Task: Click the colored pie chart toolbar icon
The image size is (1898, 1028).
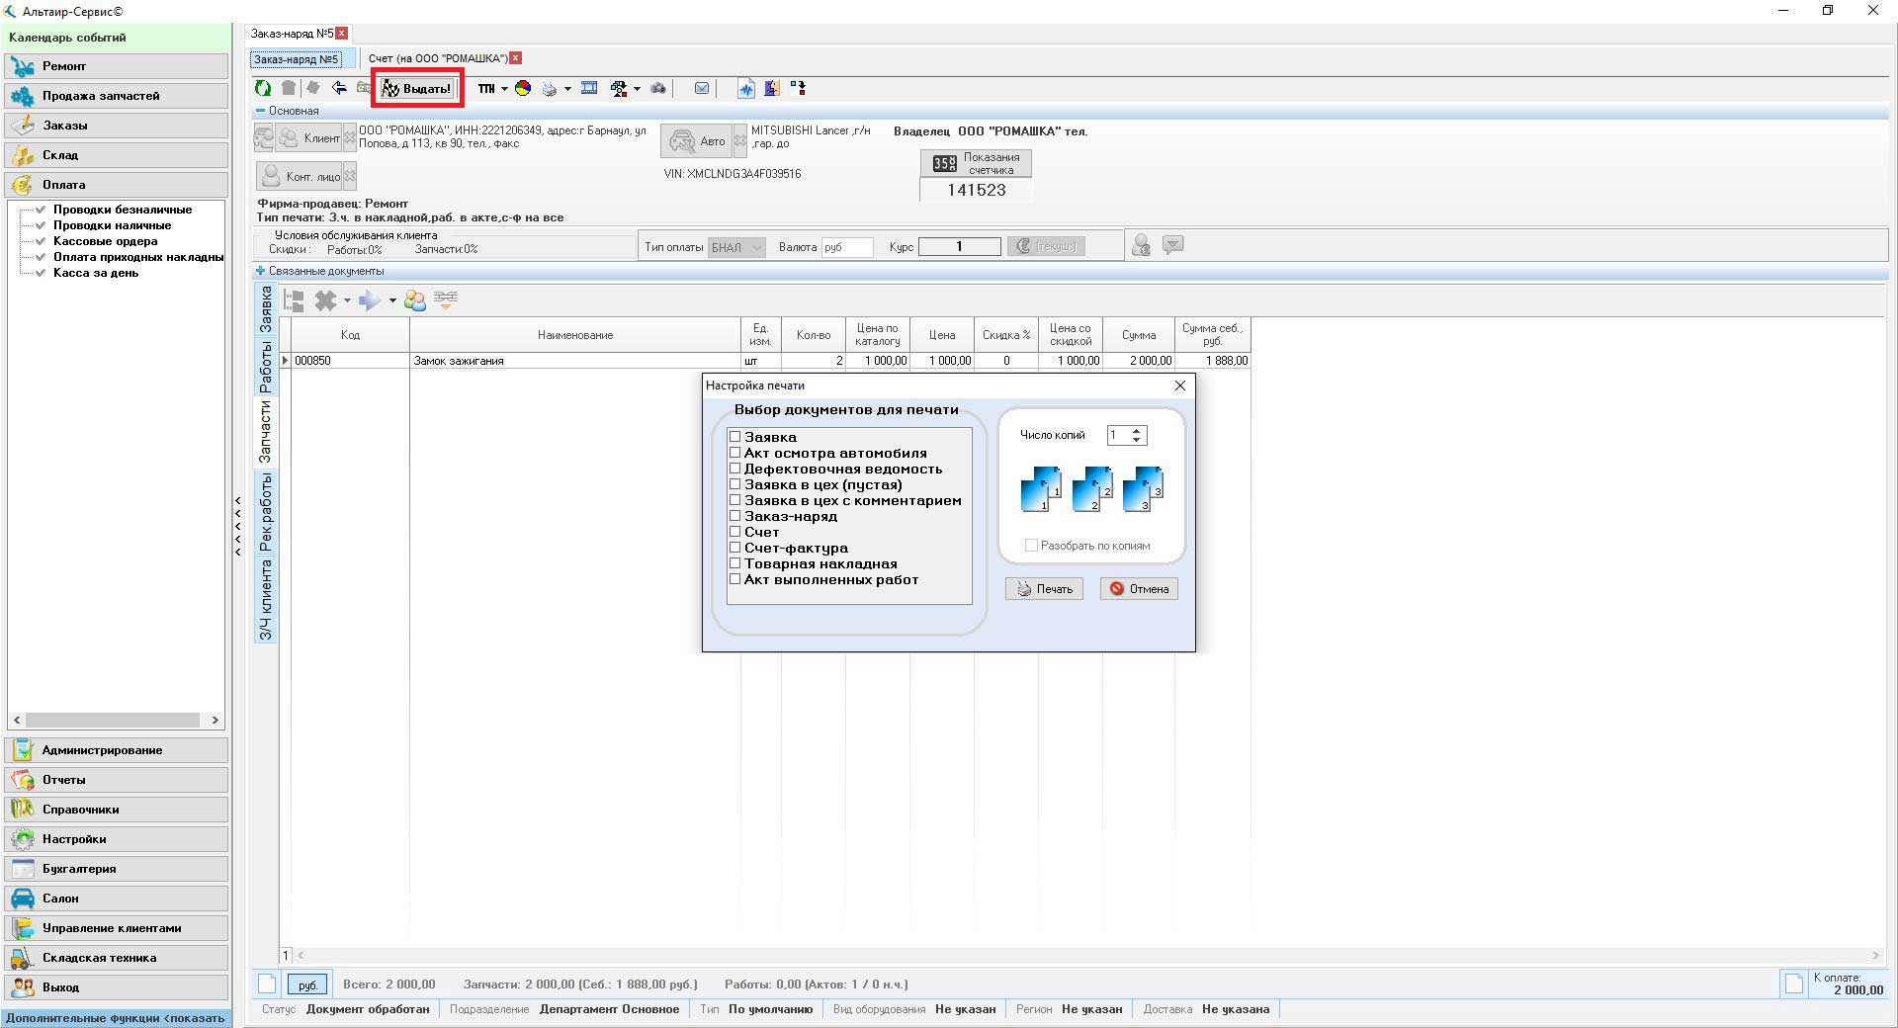Action: tap(523, 88)
